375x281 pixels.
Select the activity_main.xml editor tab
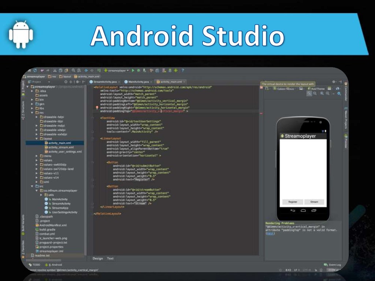[171, 82]
